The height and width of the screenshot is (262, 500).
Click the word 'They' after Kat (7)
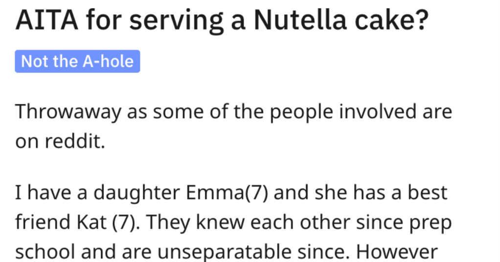tap(169, 223)
